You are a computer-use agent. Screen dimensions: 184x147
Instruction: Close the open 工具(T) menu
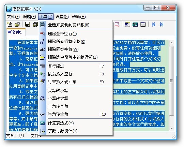coord(46,17)
